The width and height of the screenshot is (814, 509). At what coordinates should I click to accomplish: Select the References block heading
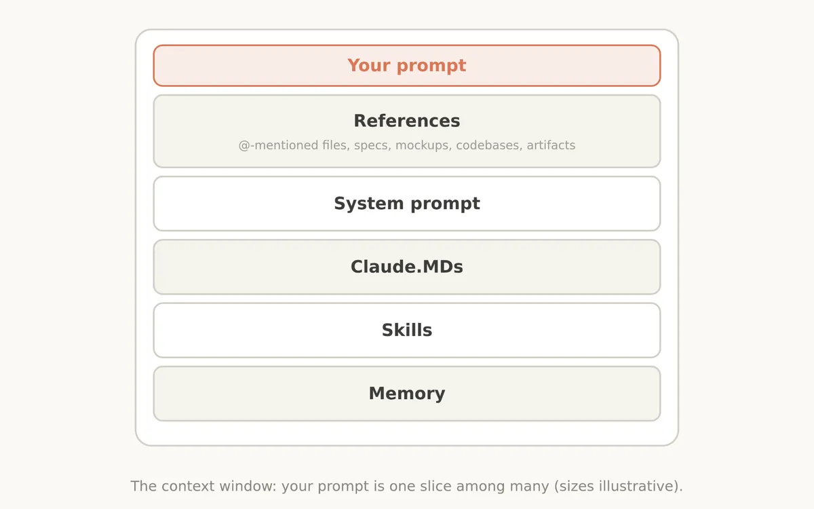[x=407, y=121]
